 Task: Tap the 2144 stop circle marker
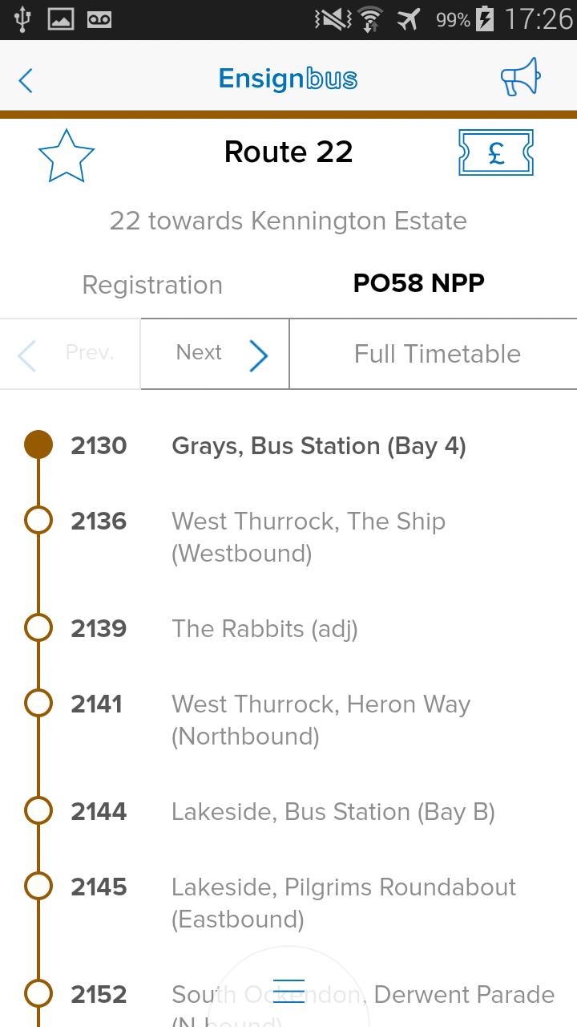tap(38, 811)
